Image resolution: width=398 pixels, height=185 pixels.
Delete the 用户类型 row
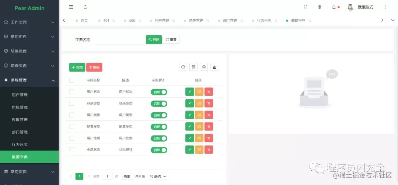209,115
